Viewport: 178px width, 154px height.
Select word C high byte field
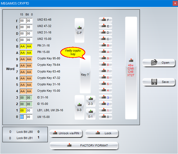[x=23, y=40]
